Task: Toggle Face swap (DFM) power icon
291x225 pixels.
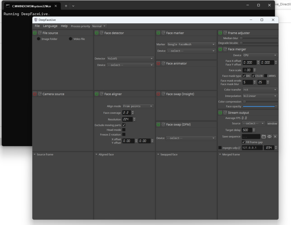Action: pyautogui.click(x=158, y=124)
